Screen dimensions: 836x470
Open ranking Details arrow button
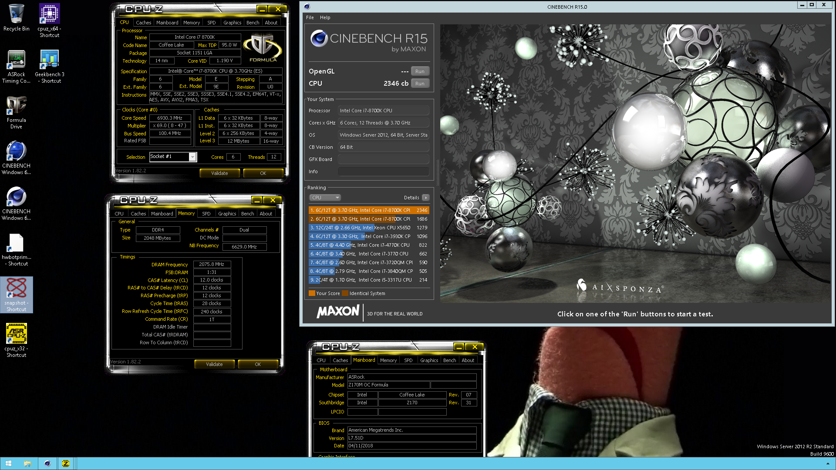[425, 198]
